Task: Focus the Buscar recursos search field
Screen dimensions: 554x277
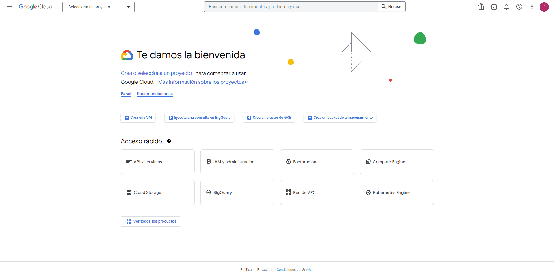Action: [x=291, y=7]
